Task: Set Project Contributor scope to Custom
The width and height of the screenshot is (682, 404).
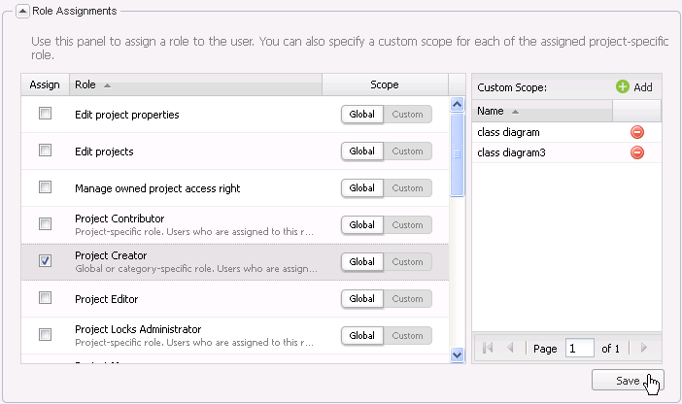Action: tap(408, 225)
